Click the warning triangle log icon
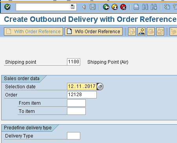The image size is (177, 143). (x=160, y=31)
